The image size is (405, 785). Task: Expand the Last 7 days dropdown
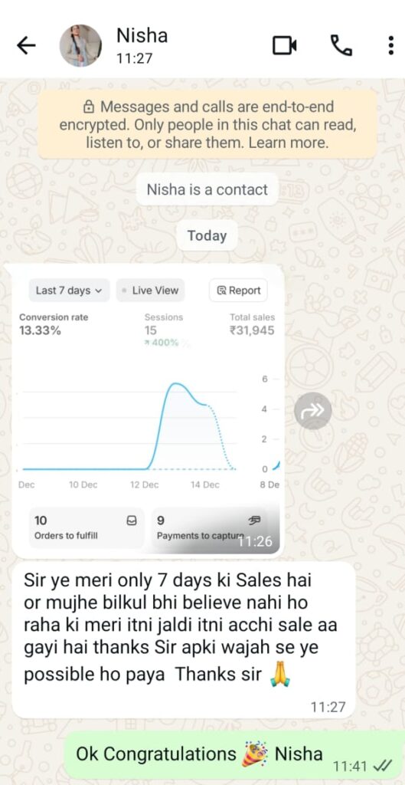69,291
